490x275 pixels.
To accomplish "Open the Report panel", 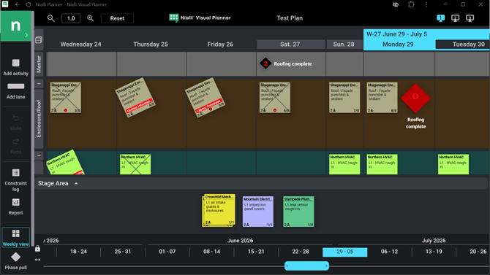I will [15, 206].
